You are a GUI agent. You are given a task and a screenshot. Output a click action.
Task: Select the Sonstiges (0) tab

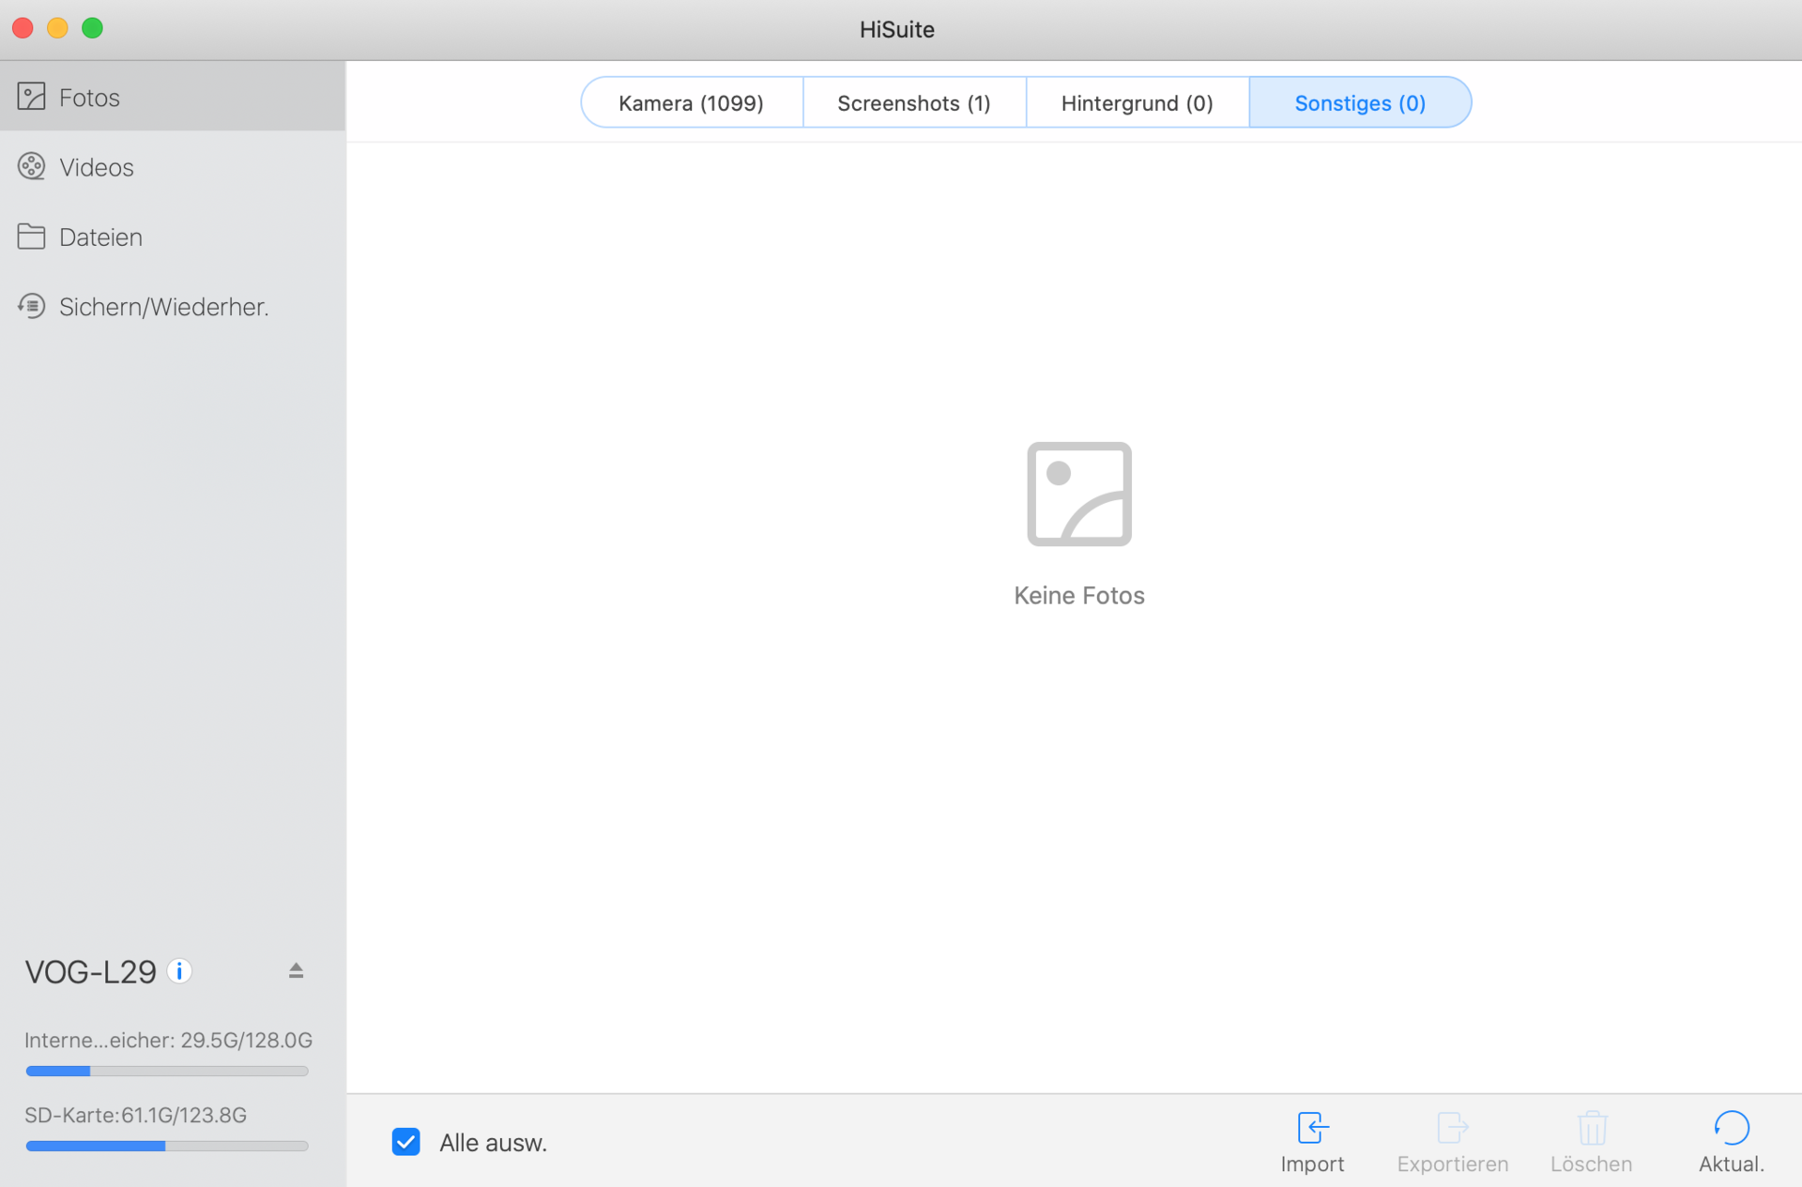pyautogui.click(x=1360, y=102)
